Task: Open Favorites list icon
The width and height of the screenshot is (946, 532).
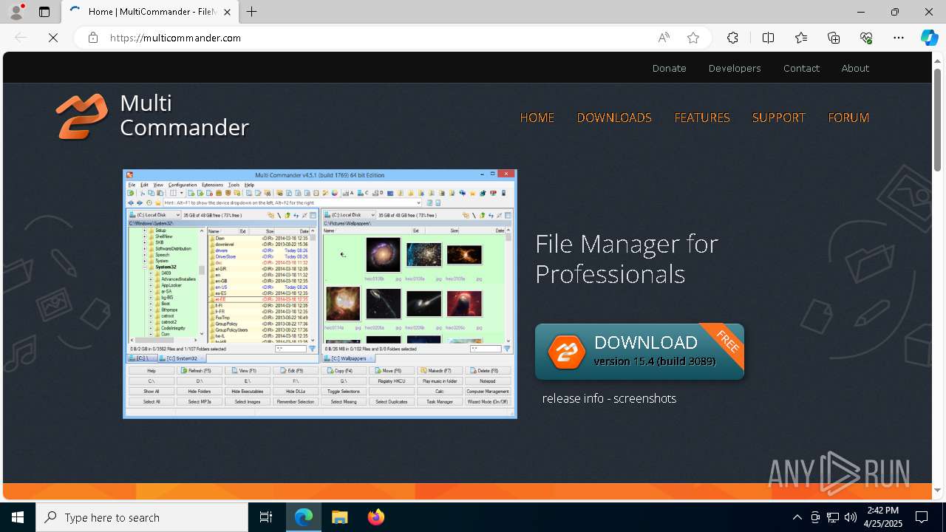Action: tap(801, 38)
